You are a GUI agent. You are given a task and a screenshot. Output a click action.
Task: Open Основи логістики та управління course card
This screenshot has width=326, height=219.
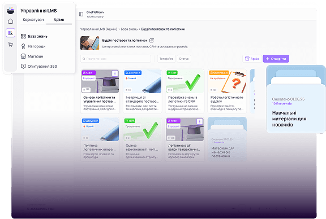coord(100,91)
